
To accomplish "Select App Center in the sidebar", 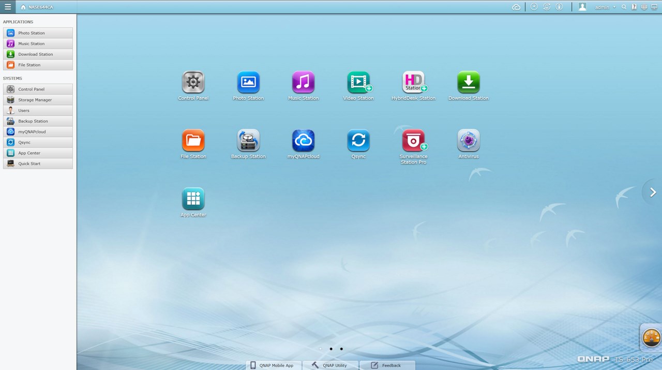I will (38, 153).
